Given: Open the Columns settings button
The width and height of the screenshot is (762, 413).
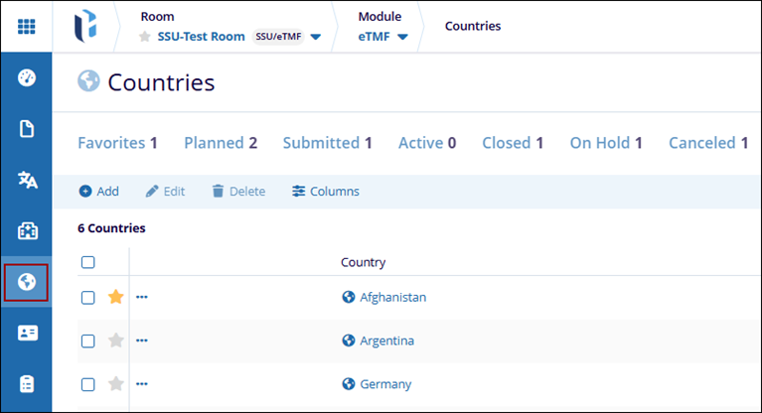Looking at the screenshot, I should 326,191.
